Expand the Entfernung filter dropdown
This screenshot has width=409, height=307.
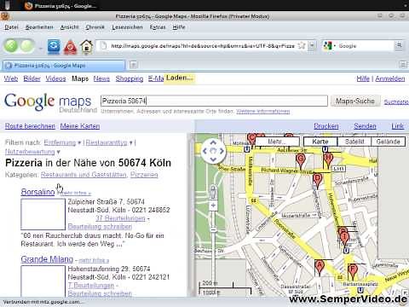click(x=62, y=142)
